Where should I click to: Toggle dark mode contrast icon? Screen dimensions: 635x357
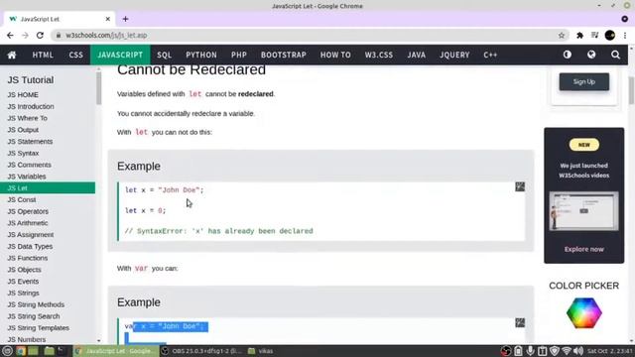[x=567, y=55]
